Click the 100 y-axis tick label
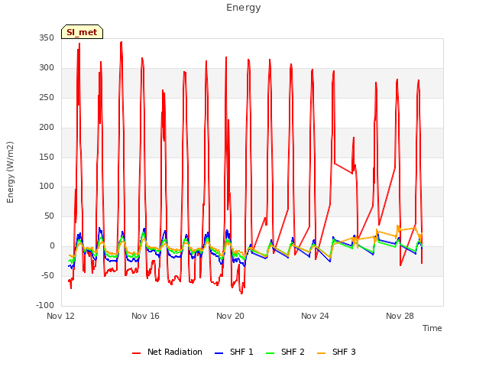 pos(47,187)
